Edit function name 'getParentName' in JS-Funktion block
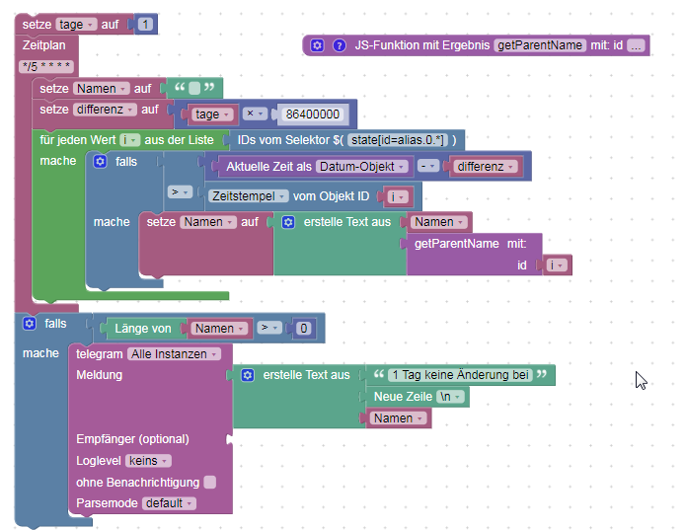Screen dimensions: 686x530 point(540,45)
